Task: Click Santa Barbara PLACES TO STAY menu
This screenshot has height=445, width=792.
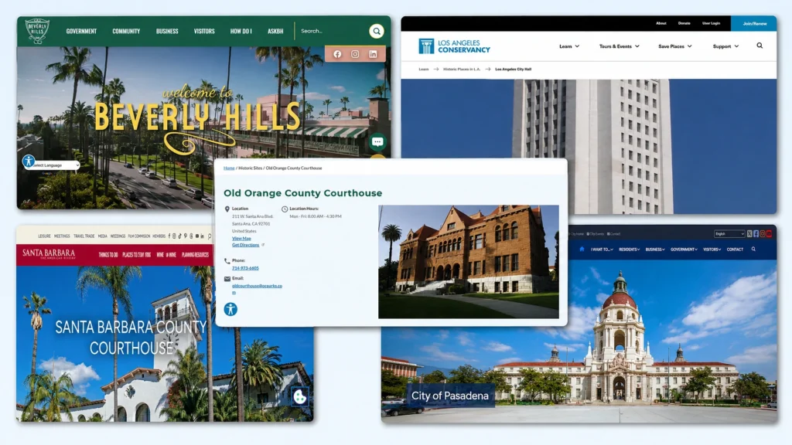Action: [136, 255]
